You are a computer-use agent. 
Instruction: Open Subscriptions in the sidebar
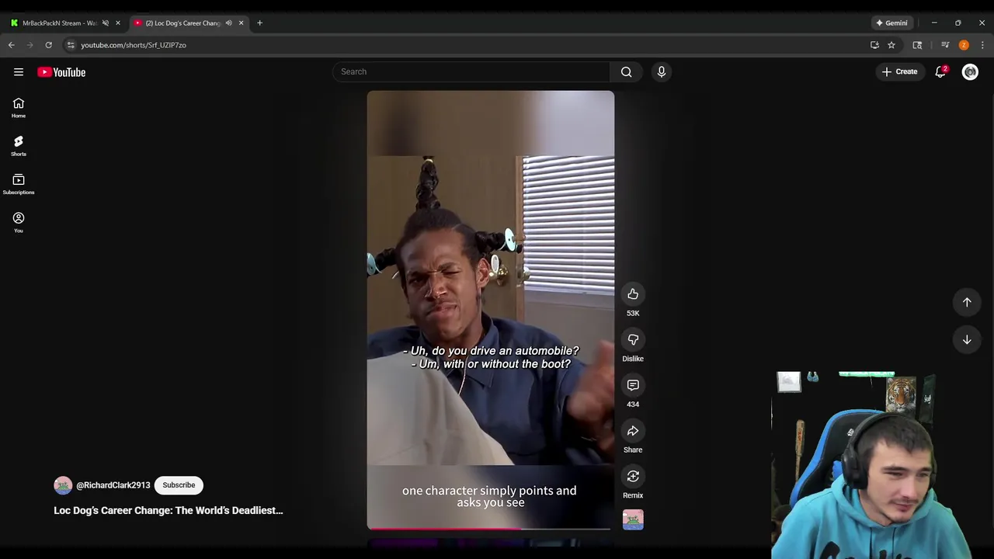point(19,184)
